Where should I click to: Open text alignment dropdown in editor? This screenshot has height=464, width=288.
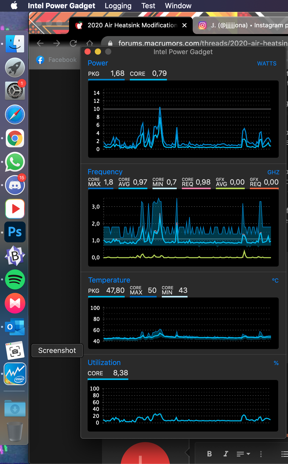click(243, 454)
